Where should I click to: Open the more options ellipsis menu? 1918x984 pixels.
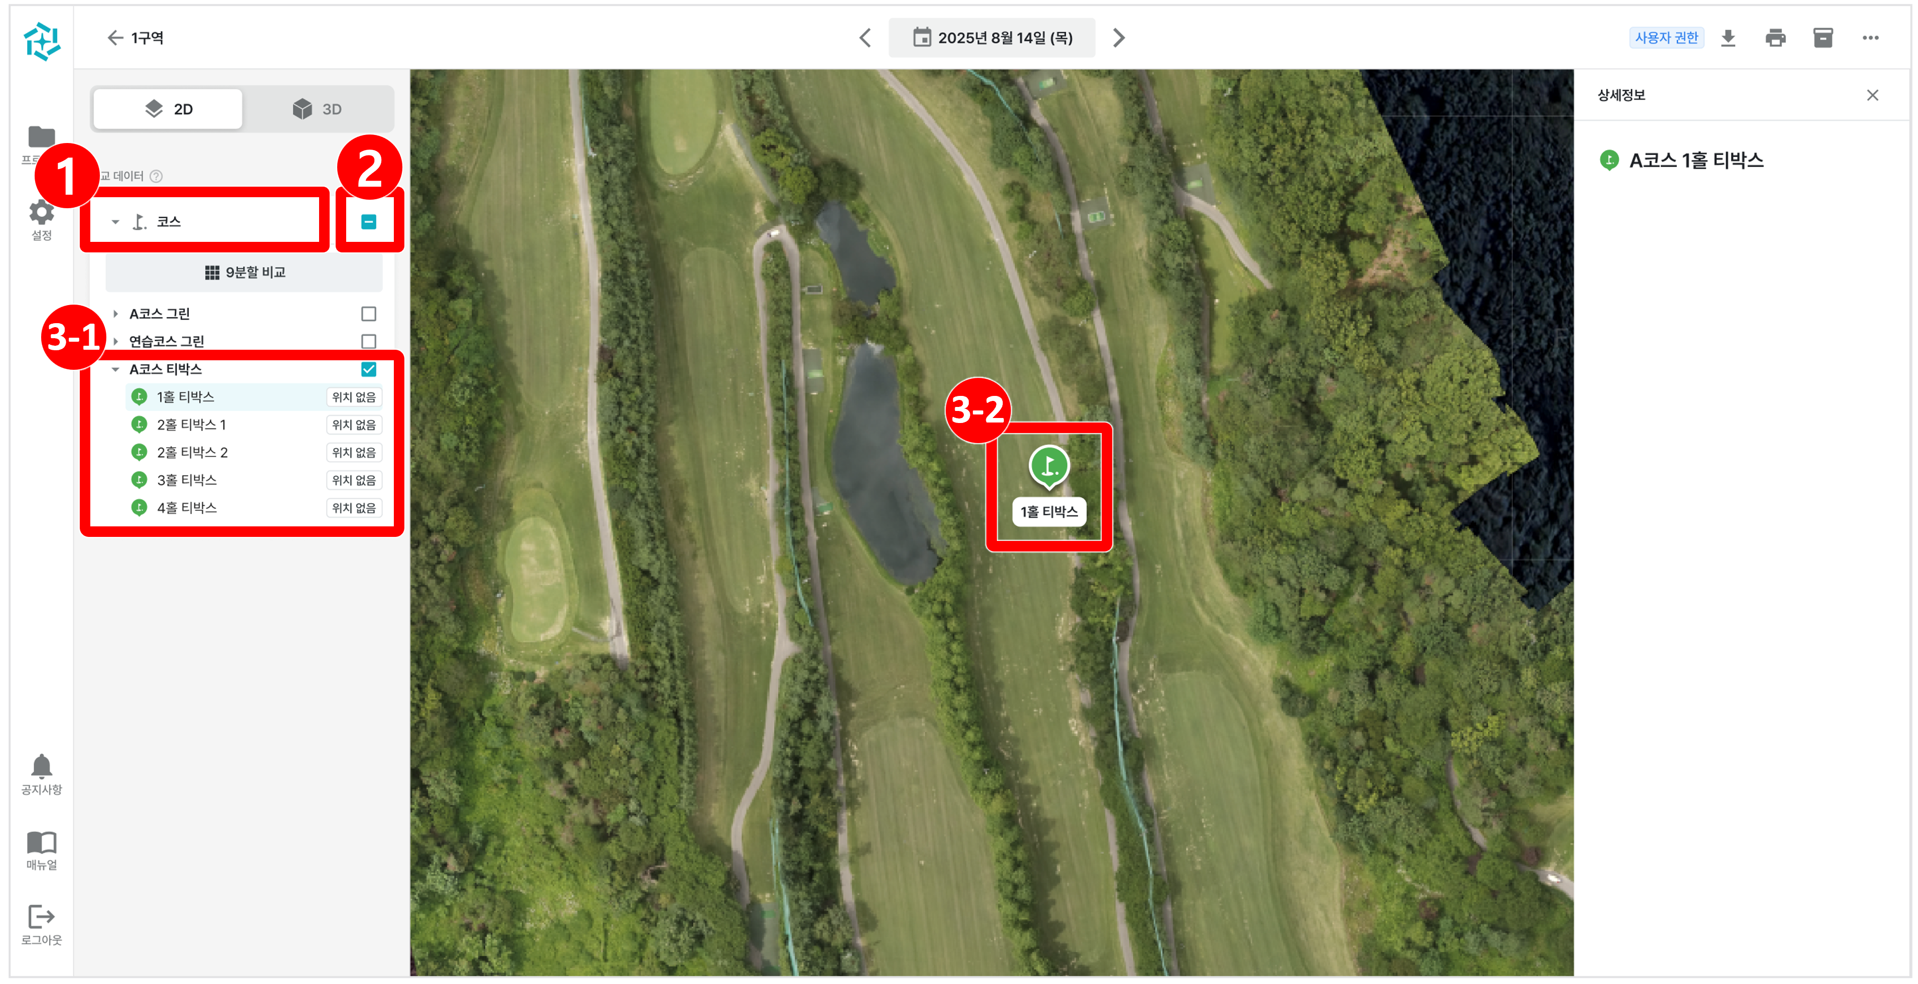click(1870, 38)
